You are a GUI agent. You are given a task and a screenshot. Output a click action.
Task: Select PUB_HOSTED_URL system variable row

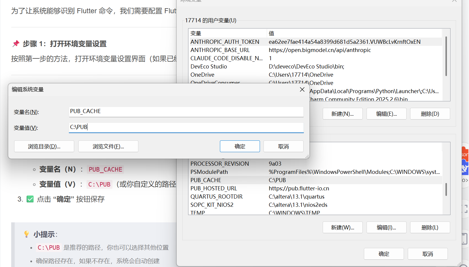pyautogui.click(x=315, y=188)
